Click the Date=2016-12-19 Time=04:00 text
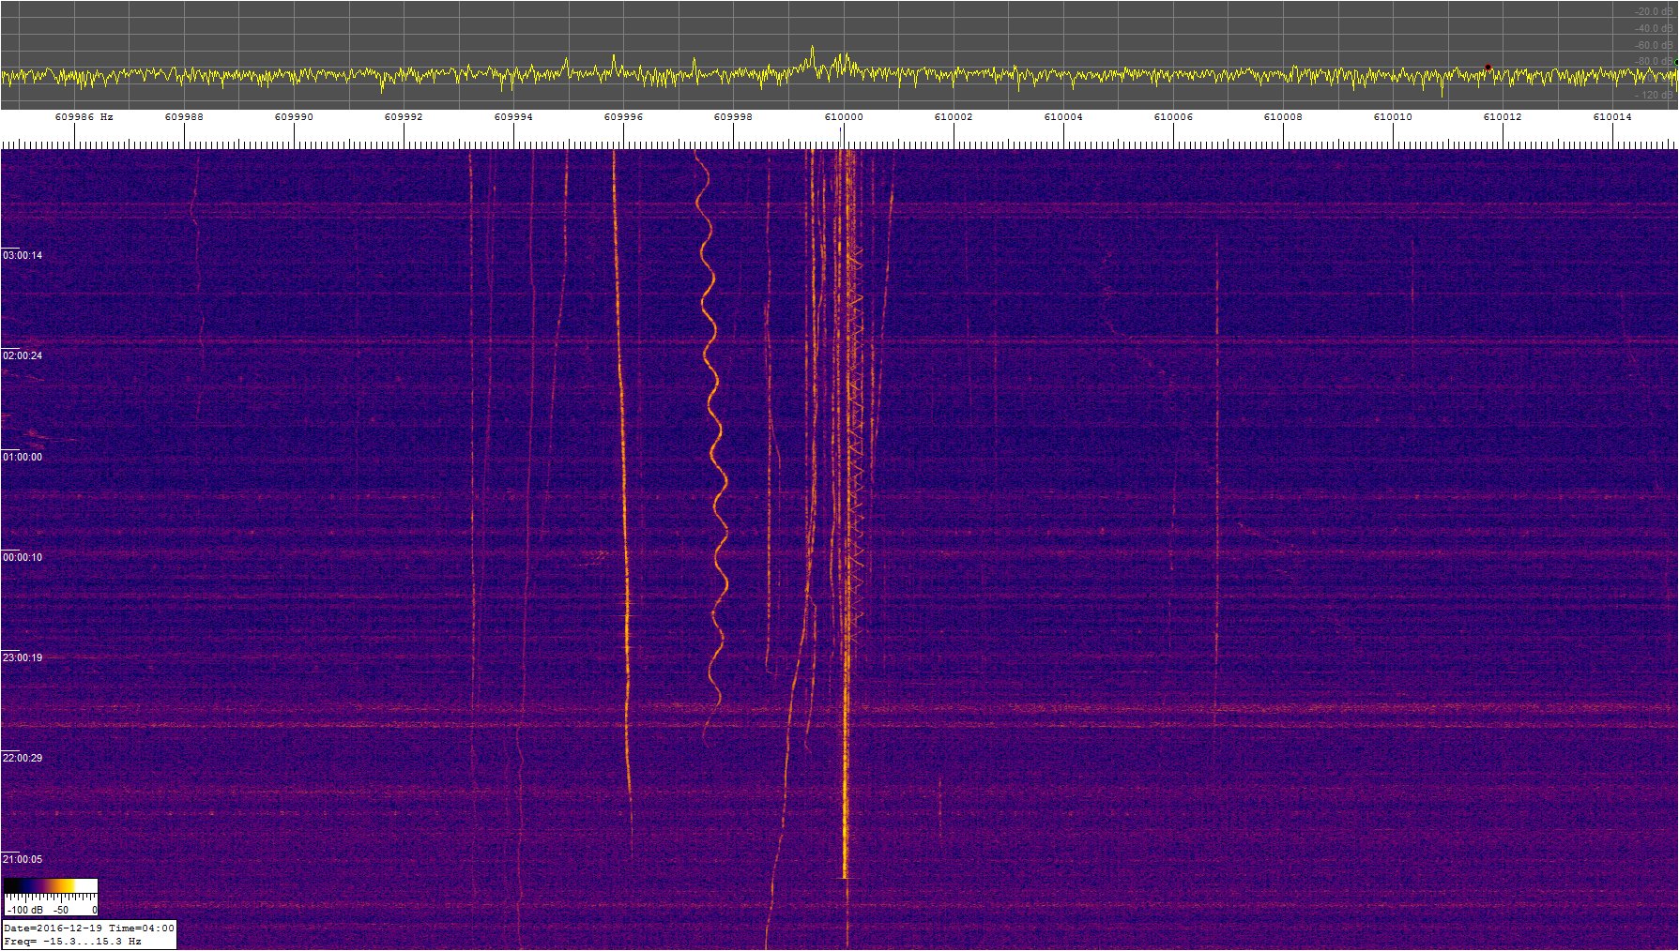Image resolution: width=1679 pixels, height=951 pixels. (x=89, y=928)
